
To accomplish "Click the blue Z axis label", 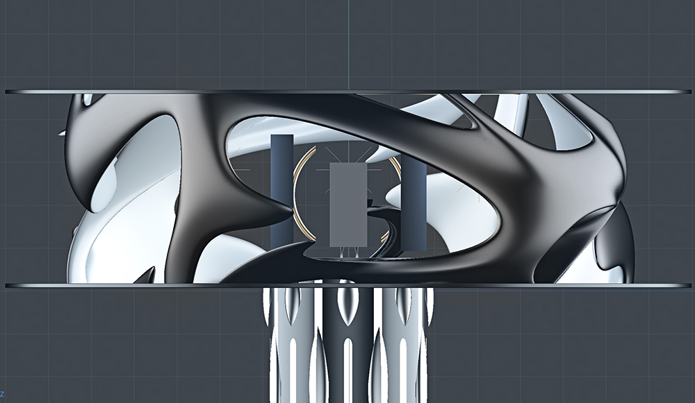I will (x=2, y=394).
